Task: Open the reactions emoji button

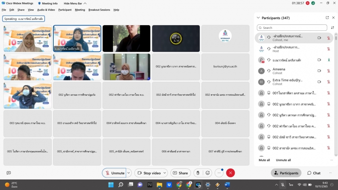Action: coord(208,173)
